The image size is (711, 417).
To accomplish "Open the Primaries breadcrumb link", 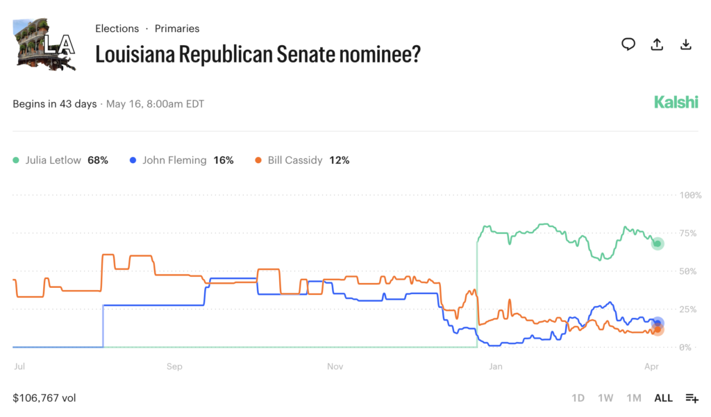I will point(177,28).
